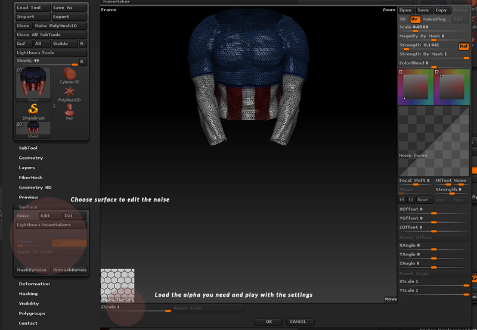Viewport: 477px width, 330px height.
Task: Open the Contact section
Action: pos(28,323)
